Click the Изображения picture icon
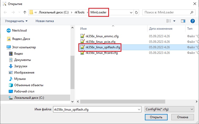 click(x=11, y=73)
